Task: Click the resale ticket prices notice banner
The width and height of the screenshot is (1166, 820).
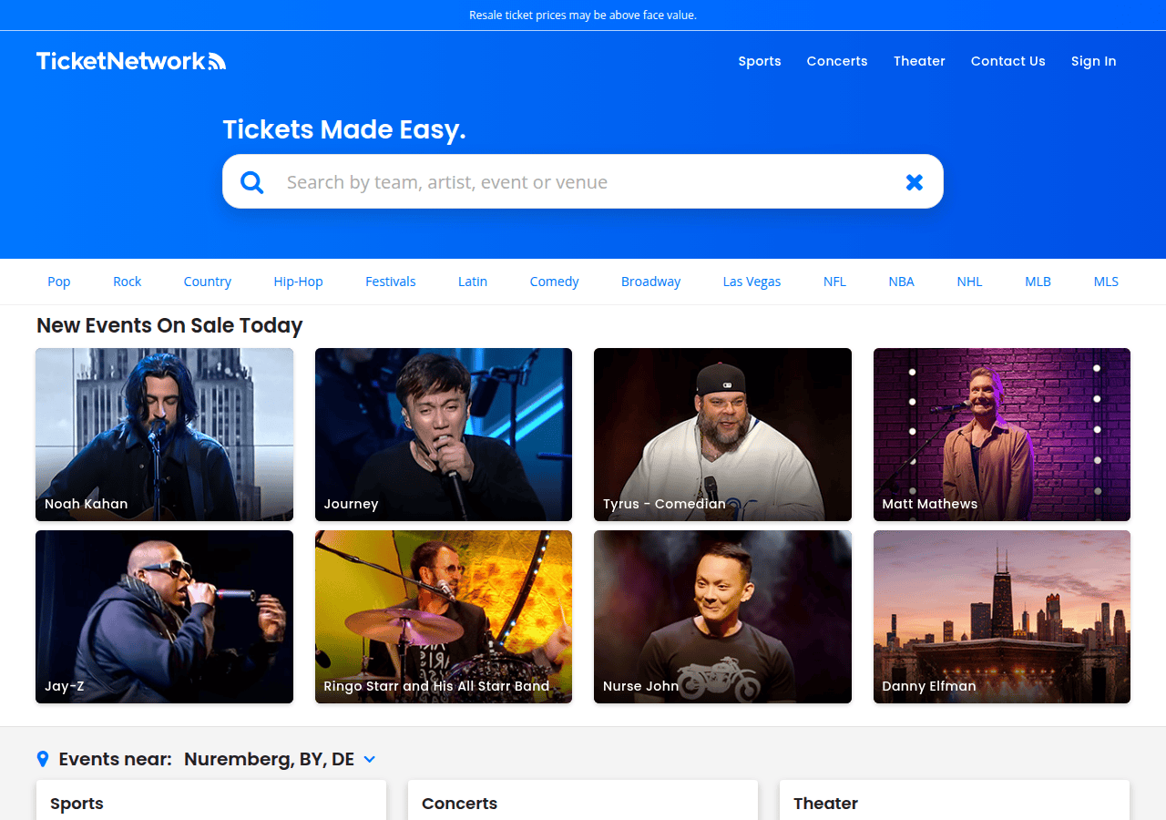Action: point(583,15)
